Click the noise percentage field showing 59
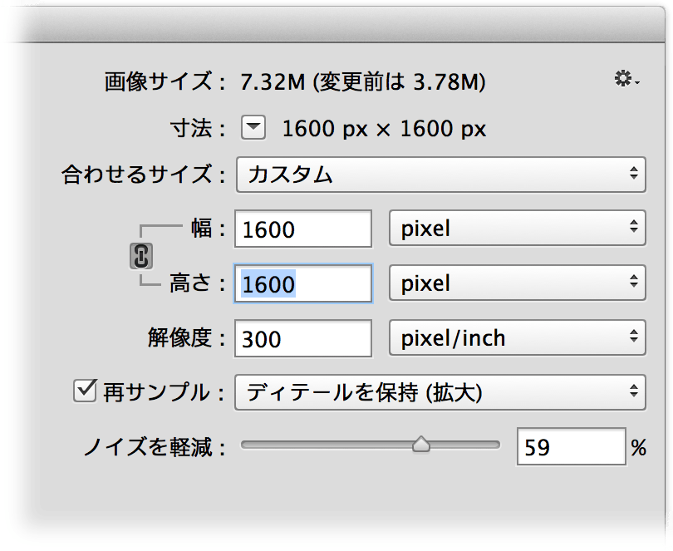The height and width of the screenshot is (551, 673). point(572,446)
